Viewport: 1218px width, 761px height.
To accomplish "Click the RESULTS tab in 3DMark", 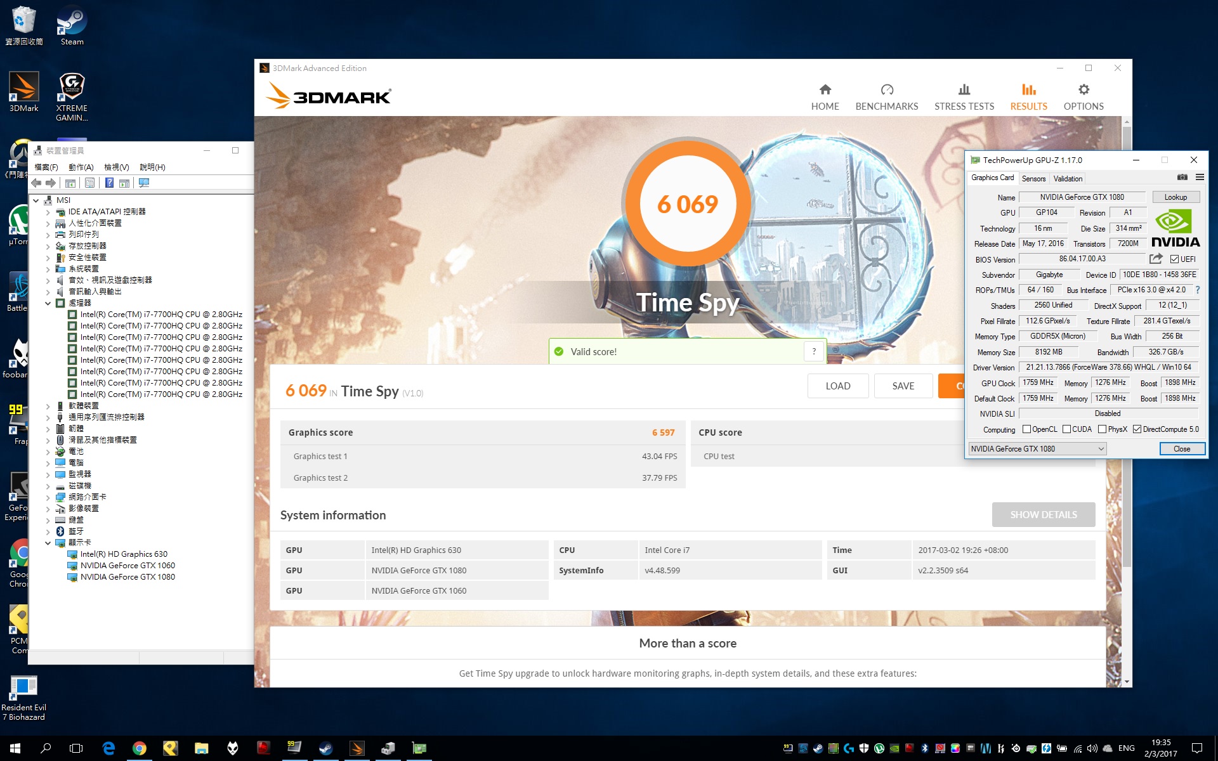I will (x=1028, y=97).
